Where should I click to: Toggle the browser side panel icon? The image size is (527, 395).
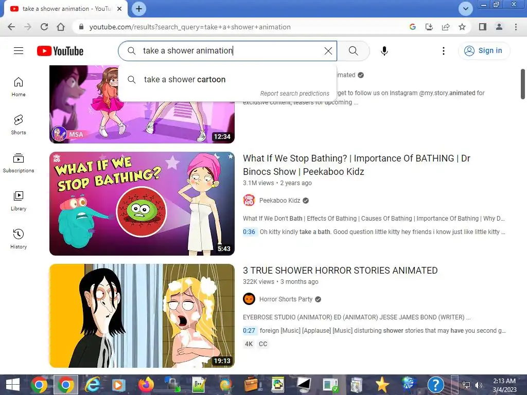tap(483, 27)
